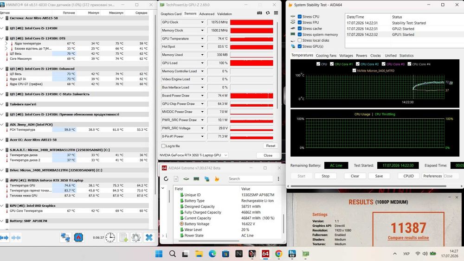The width and height of the screenshot is (464, 261).
Task: Click AIDA64 Extreme memory chip toolbar icon
Action: click(x=196, y=179)
